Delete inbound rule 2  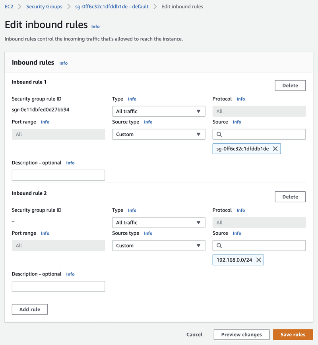point(290,197)
